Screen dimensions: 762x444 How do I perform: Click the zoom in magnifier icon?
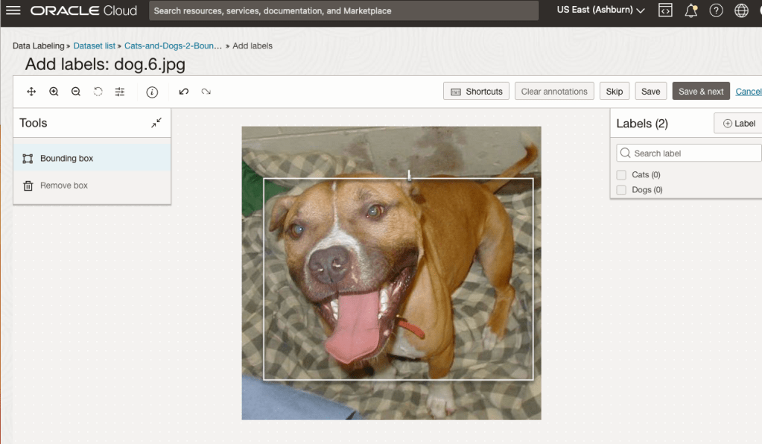[x=54, y=92]
